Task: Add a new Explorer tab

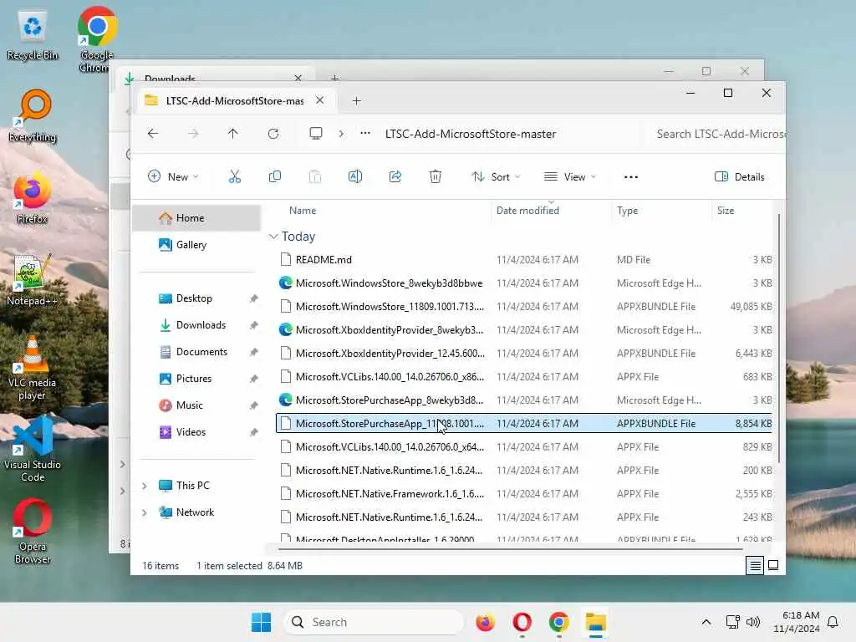Action: pyautogui.click(x=356, y=101)
